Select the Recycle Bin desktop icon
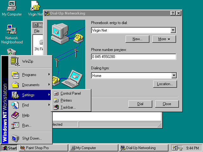Image resolution: width=203 pixels, height=152 pixels. tap(11, 52)
